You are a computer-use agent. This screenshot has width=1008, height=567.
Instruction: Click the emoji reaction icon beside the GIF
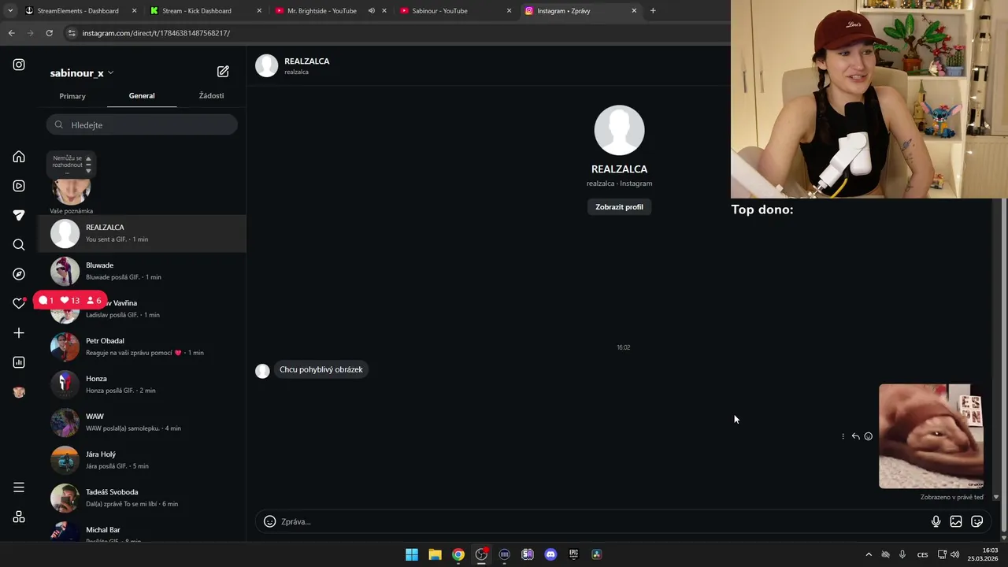click(868, 436)
